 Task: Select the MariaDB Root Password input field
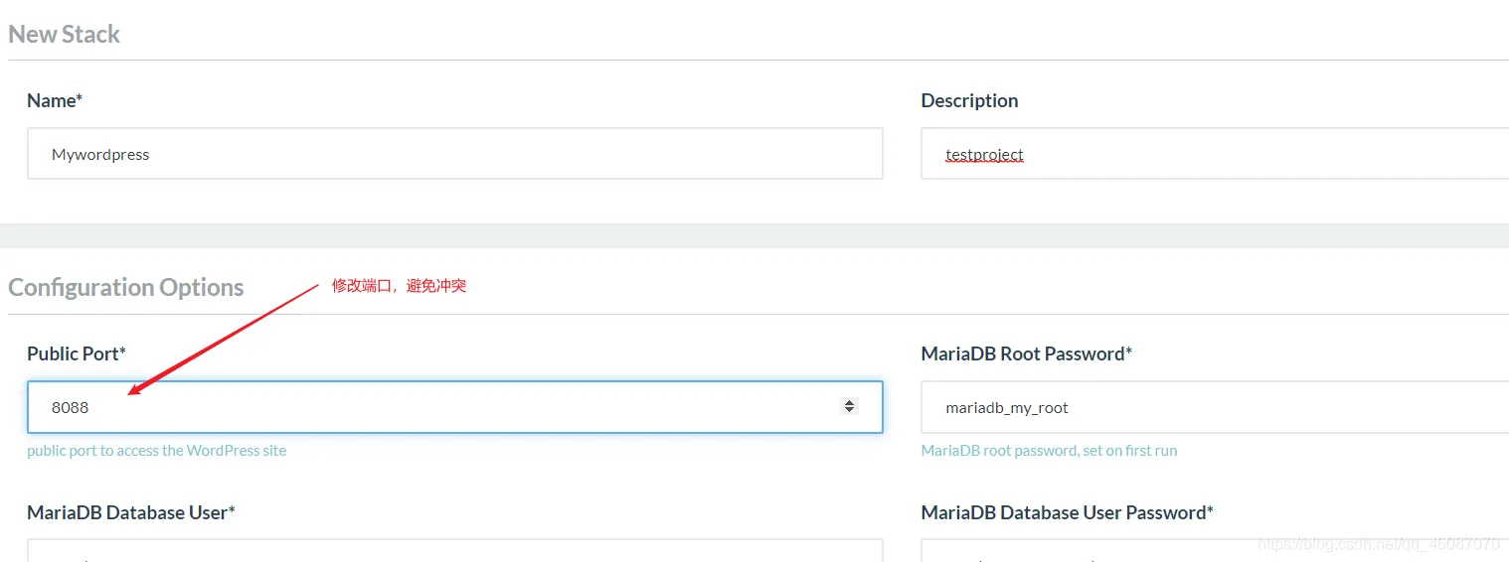1213,407
